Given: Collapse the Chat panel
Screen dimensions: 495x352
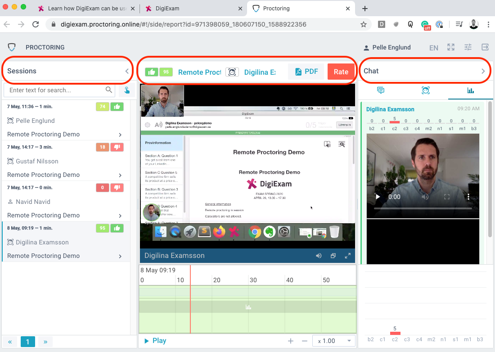Looking at the screenshot, I should point(483,71).
